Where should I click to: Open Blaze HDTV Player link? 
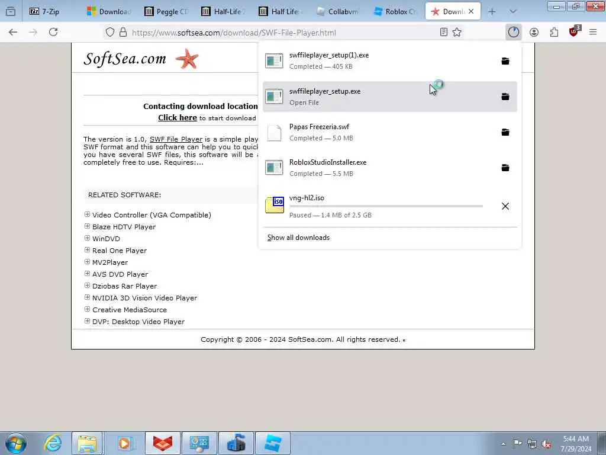click(124, 227)
